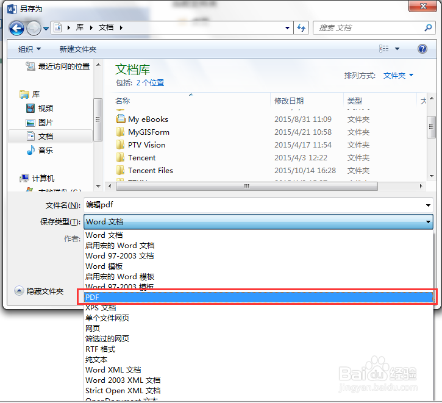The image size is (442, 403).
Task: Select 图片 library in navigation pane
Action: click(x=40, y=123)
